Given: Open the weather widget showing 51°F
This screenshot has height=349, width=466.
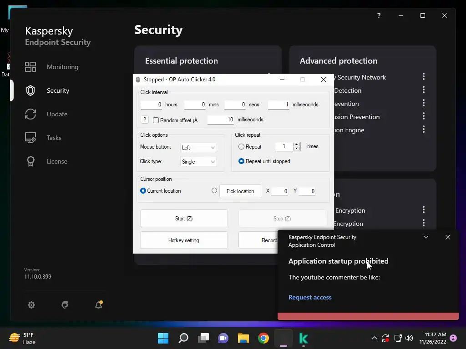Looking at the screenshot, I should click(22, 338).
